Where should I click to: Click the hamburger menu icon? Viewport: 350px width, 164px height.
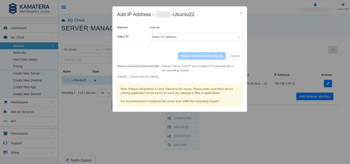[64, 7]
